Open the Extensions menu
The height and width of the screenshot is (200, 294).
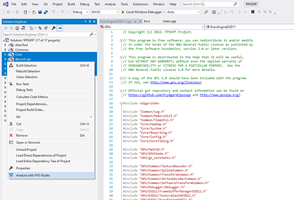click(x=140, y=4)
